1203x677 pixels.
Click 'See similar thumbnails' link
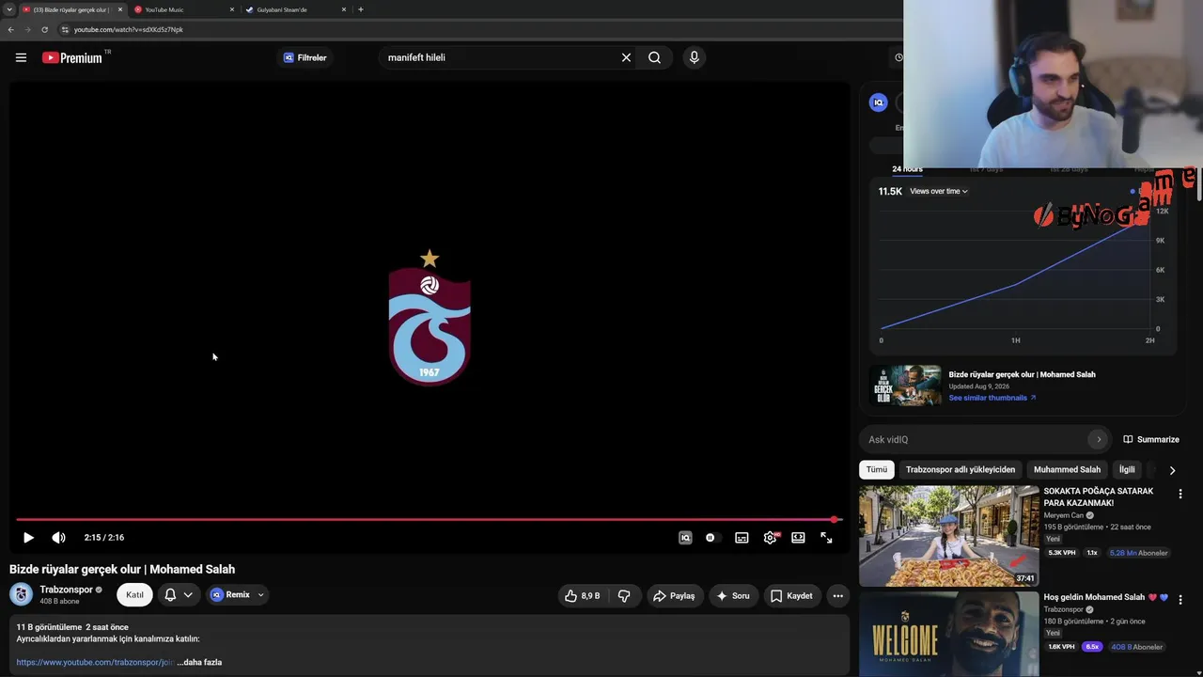click(992, 398)
